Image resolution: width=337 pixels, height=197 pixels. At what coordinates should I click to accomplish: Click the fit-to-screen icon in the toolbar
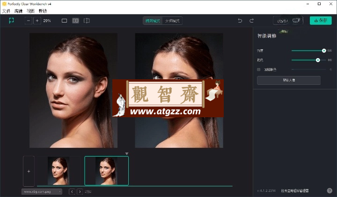(x=11, y=21)
